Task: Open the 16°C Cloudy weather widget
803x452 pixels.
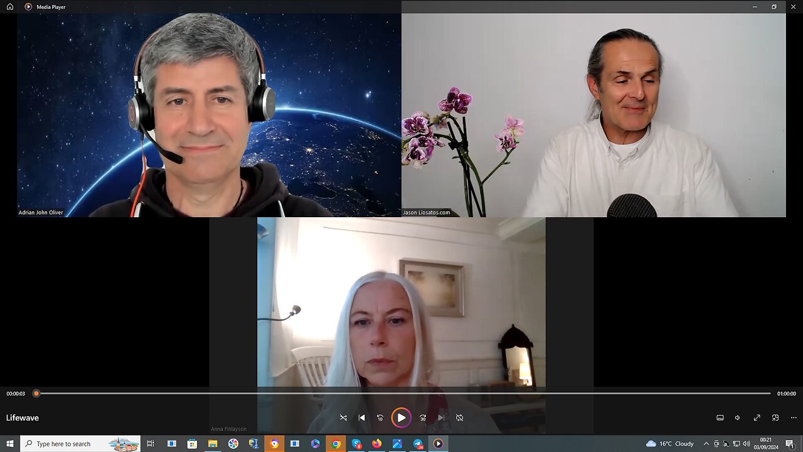Action: click(669, 444)
